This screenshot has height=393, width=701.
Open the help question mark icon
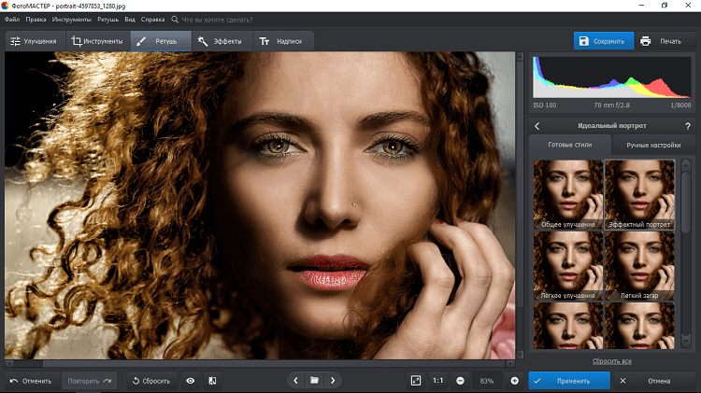688,126
